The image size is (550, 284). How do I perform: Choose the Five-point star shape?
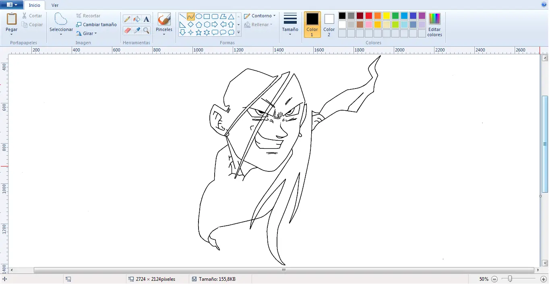point(198,33)
